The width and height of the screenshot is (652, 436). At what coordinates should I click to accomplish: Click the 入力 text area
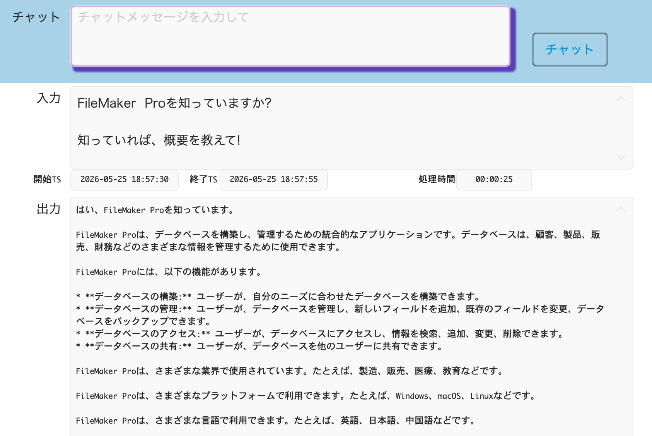click(352, 128)
